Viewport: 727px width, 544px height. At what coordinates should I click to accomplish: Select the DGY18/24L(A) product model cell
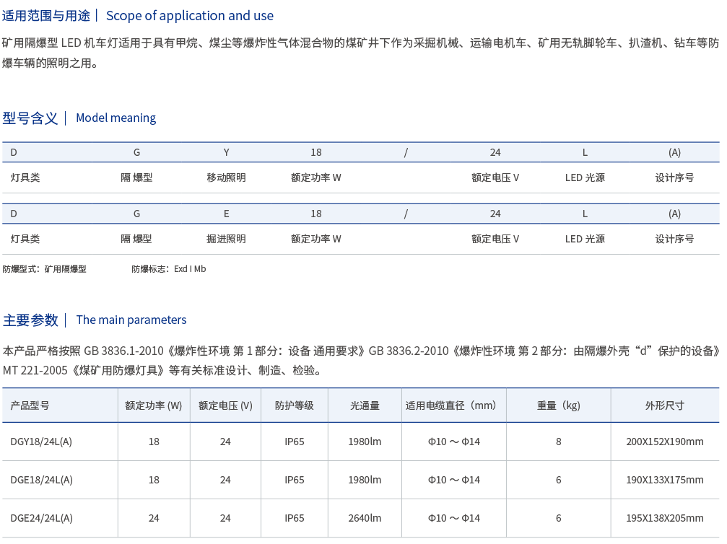click(41, 442)
